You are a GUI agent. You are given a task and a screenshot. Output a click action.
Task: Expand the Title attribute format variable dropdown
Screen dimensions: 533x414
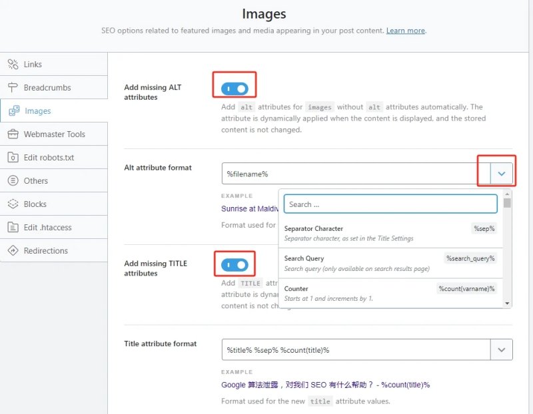(502, 349)
